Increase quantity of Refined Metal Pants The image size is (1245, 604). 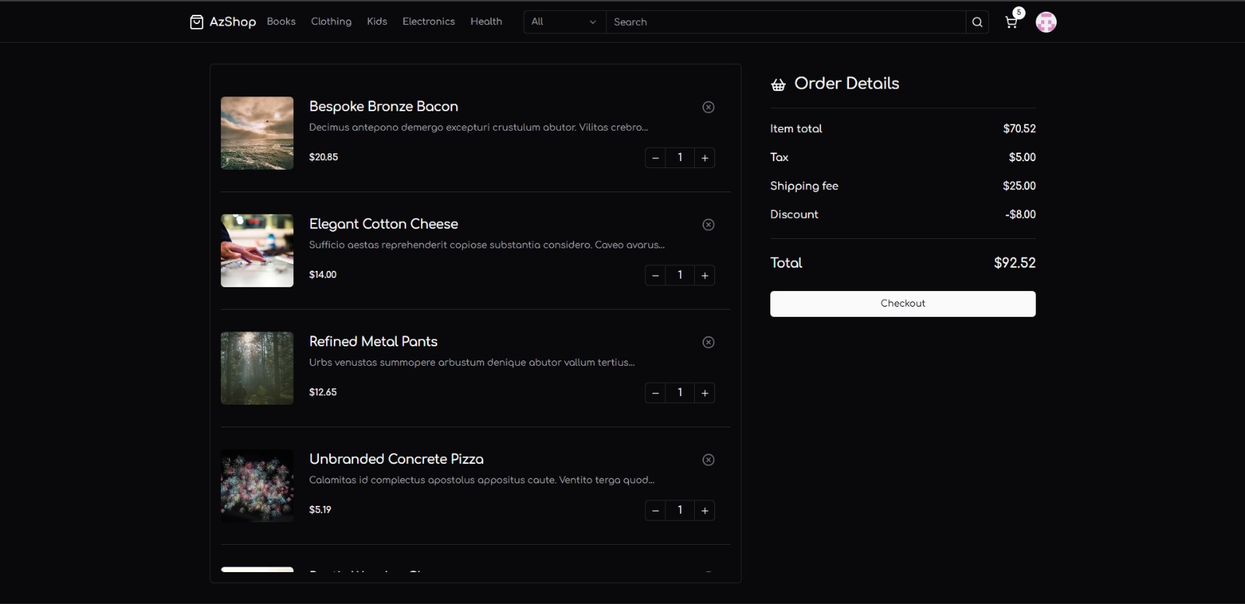tap(705, 393)
